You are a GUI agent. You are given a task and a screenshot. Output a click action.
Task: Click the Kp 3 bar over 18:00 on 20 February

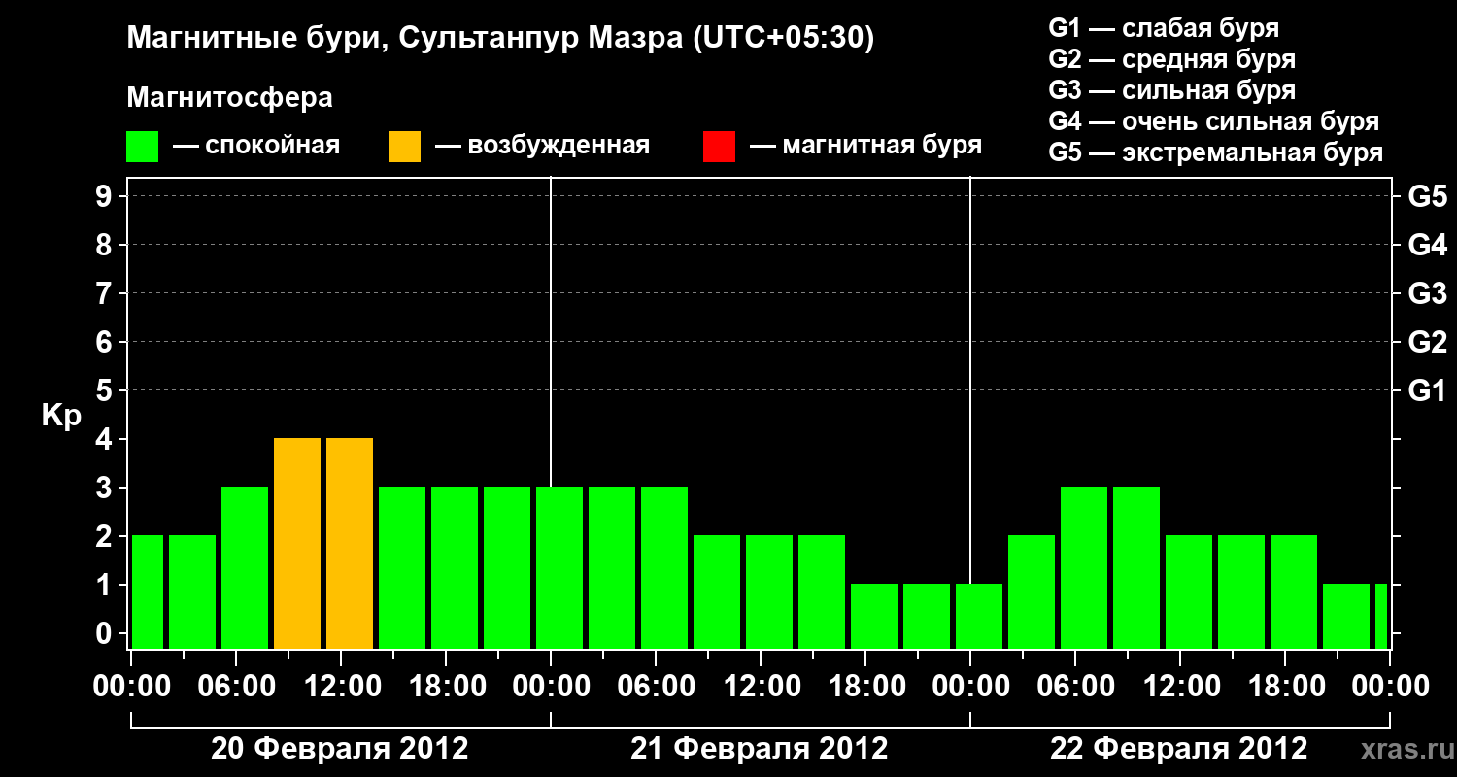click(455, 568)
